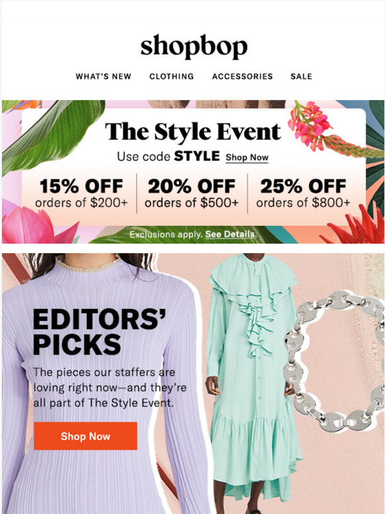Image resolution: width=385 pixels, height=514 pixels.
Task: Click the Editors' Picks description text
Action: click(110, 387)
